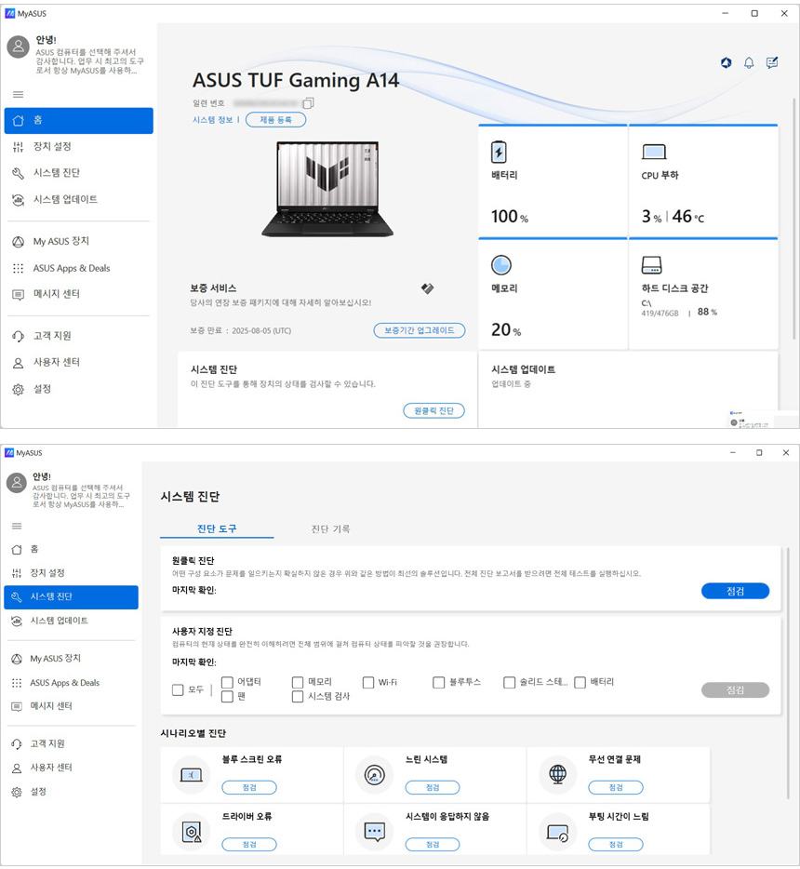Click 점검 under 부팅 시간이 느림
The width and height of the screenshot is (800, 869).
(x=616, y=844)
